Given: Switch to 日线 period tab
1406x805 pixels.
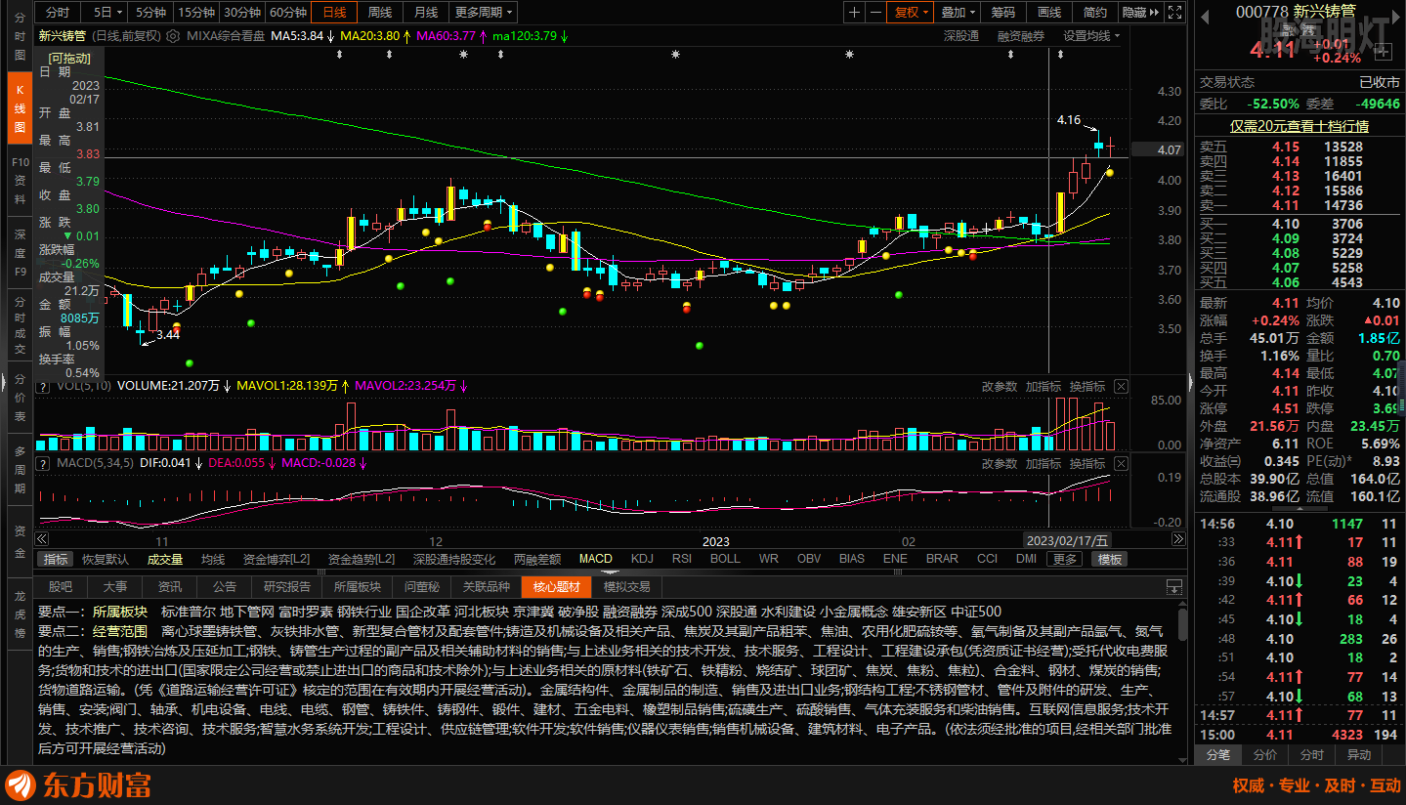Looking at the screenshot, I should click(334, 13).
